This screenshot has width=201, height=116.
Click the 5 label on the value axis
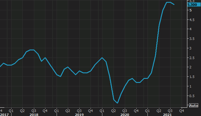[191, 10]
